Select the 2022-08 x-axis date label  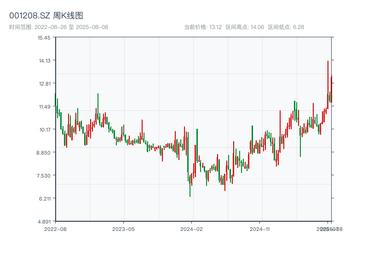coord(55,229)
